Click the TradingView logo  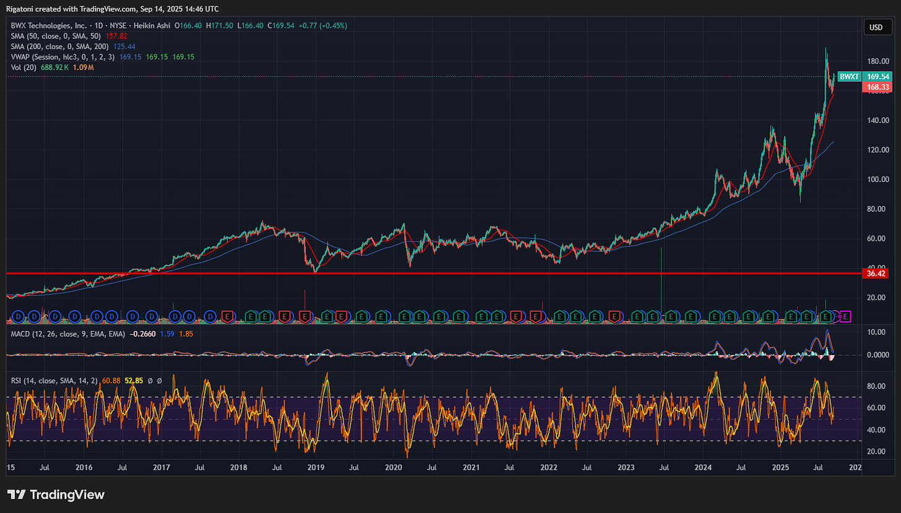pyautogui.click(x=56, y=494)
